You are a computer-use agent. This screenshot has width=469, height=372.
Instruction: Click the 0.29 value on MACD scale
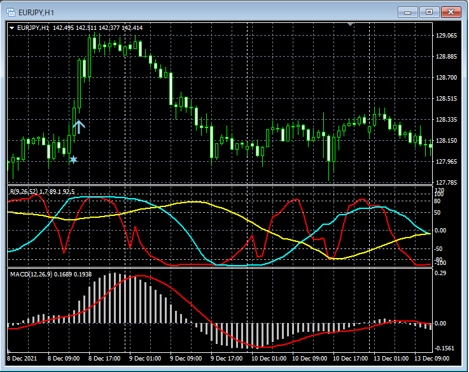(x=441, y=273)
